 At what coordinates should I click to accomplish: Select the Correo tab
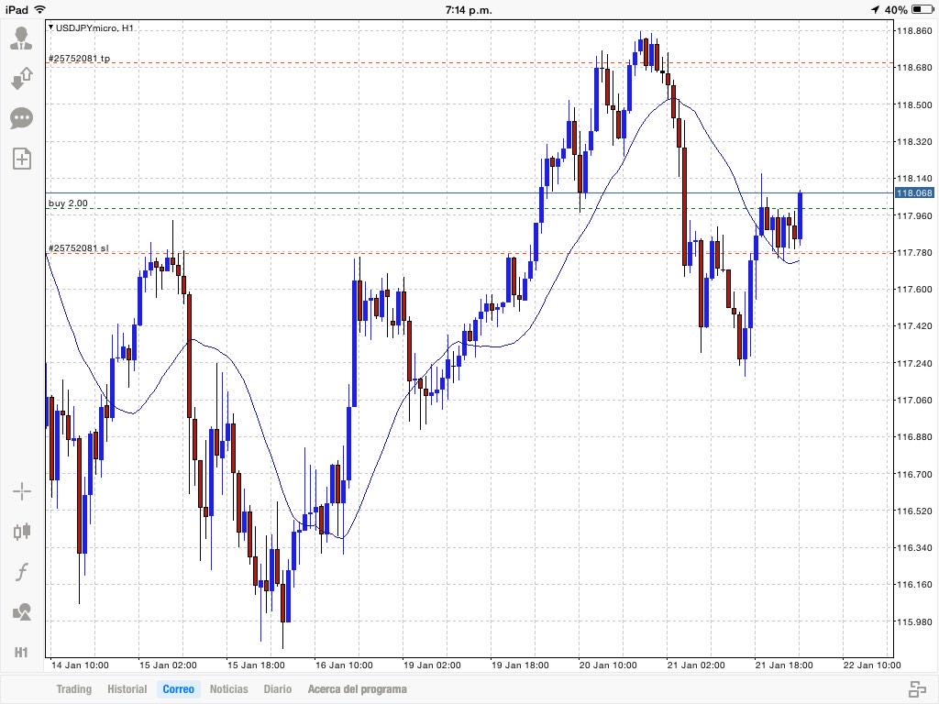point(179,689)
